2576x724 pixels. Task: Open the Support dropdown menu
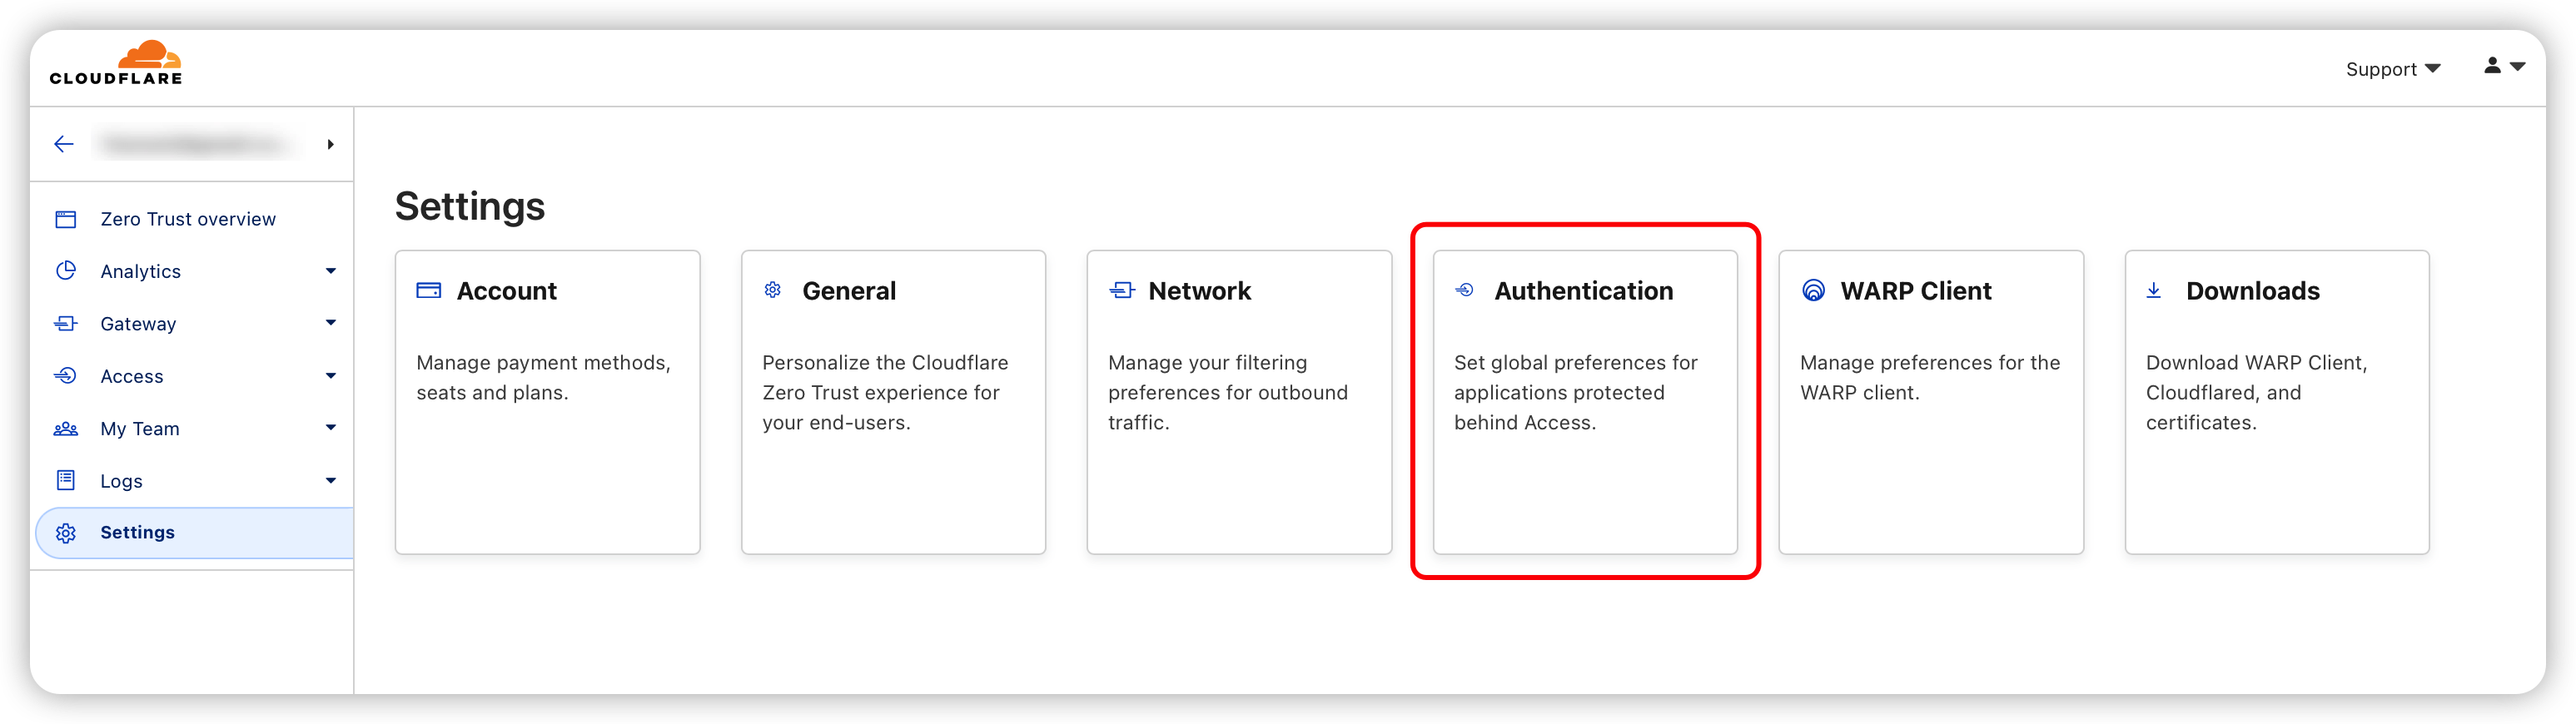coord(2392,69)
